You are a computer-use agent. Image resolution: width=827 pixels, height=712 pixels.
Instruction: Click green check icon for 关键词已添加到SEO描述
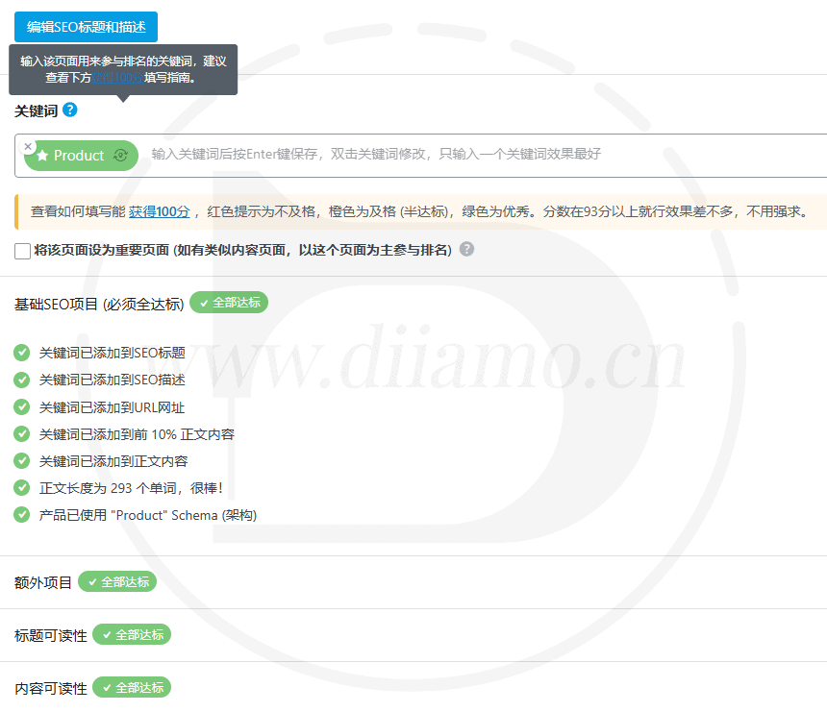(21, 380)
